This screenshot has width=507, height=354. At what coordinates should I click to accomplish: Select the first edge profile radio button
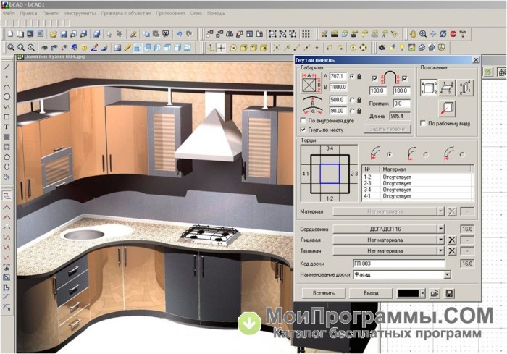click(x=390, y=154)
